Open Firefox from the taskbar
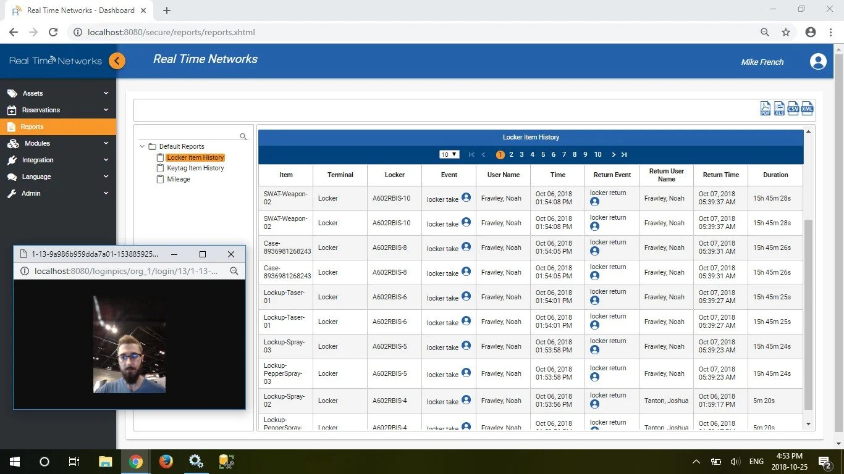This screenshot has height=474, width=844. coord(166,462)
